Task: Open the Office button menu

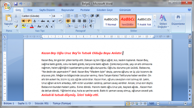Action: coord(7,6)
